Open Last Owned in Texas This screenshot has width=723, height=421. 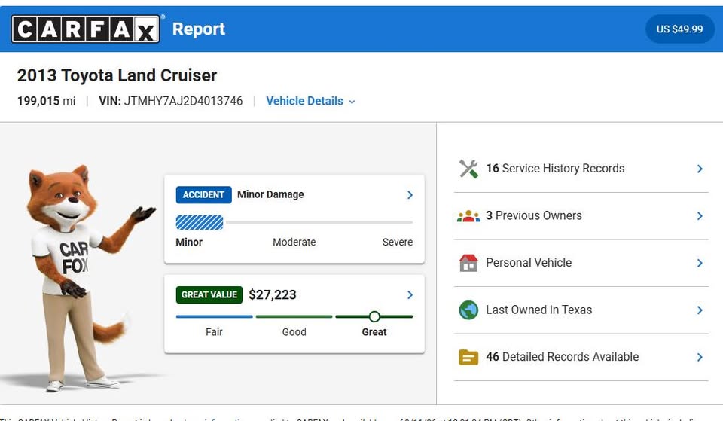coord(581,310)
